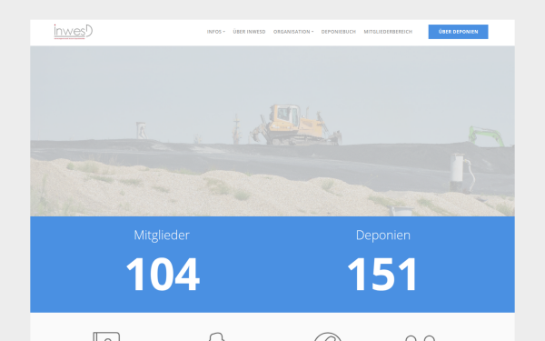Click the green excavator in the photo
The height and width of the screenshot is (341, 545).
coord(486,135)
